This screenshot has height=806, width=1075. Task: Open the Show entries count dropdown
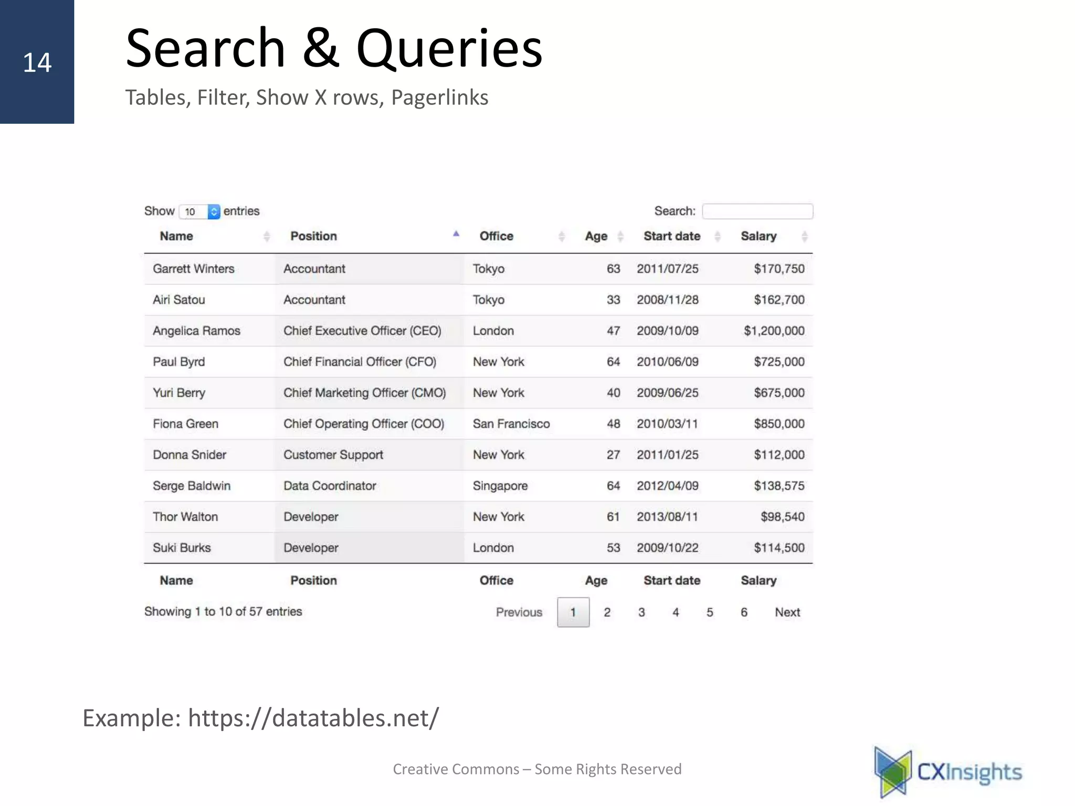pyautogui.click(x=199, y=211)
